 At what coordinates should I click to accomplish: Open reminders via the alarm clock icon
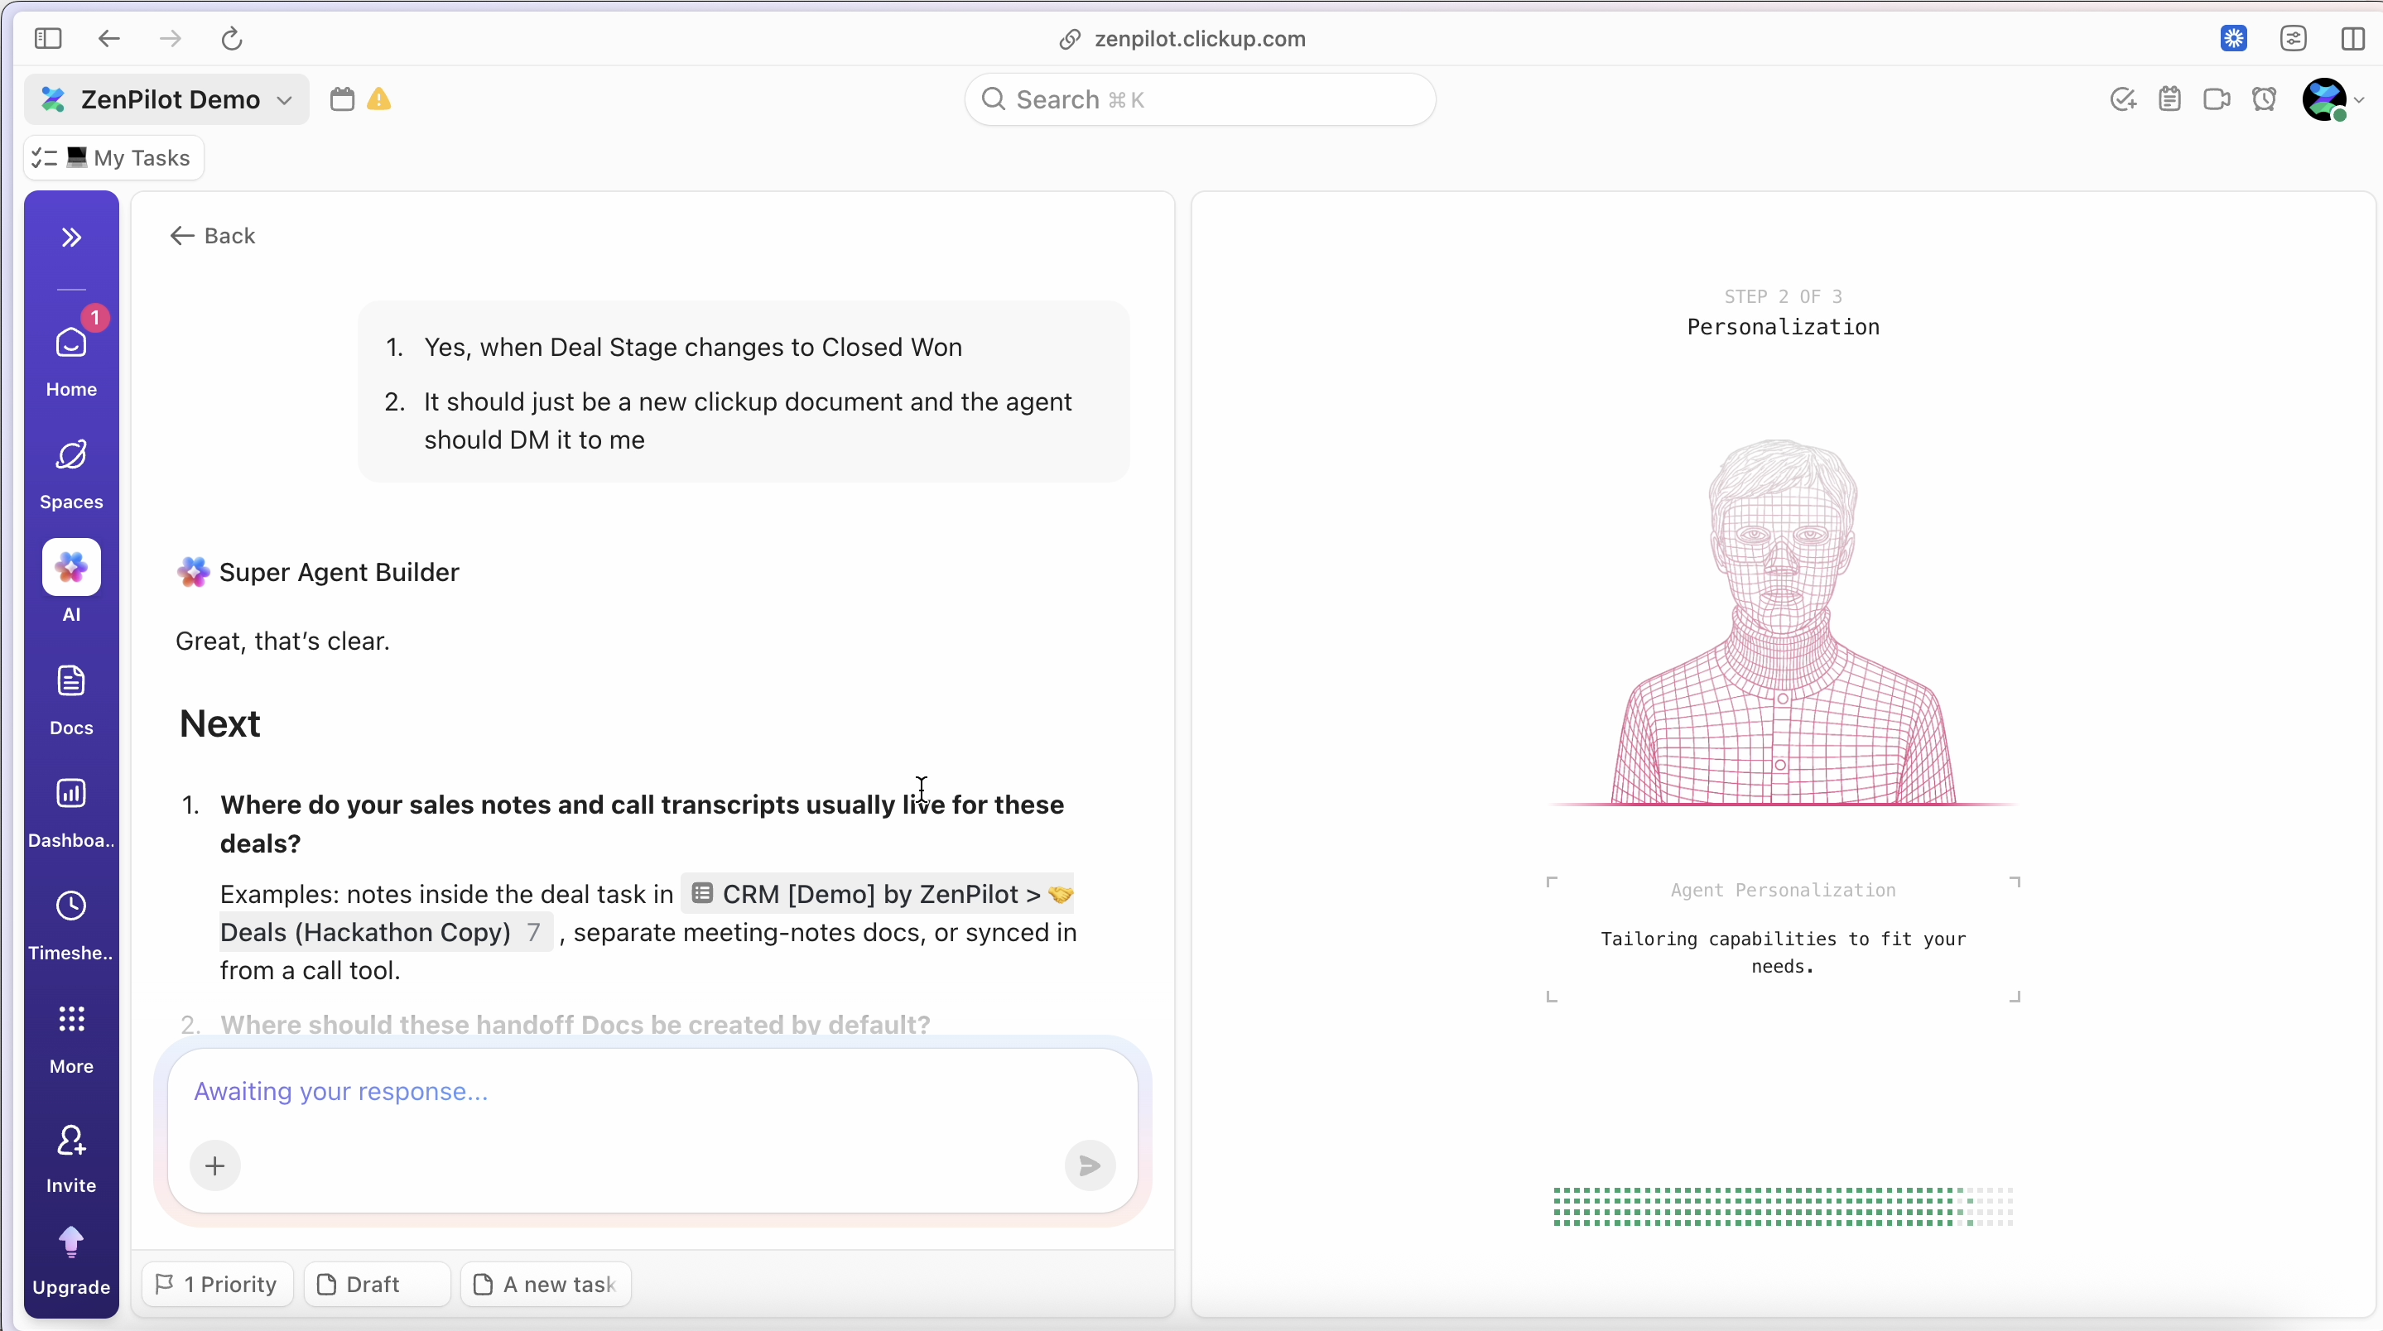coord(2265,99)
